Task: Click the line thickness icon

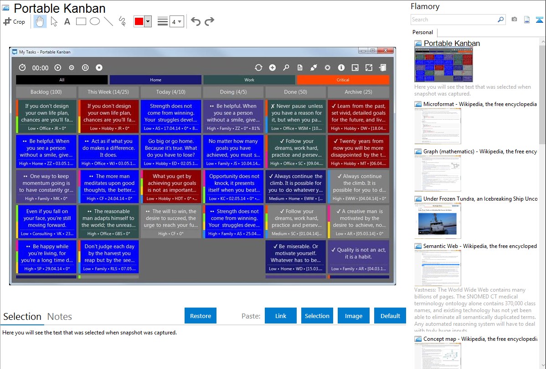Action: click(163, 21)
